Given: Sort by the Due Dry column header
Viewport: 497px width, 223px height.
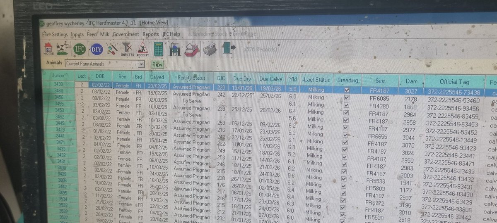Looking at the screenshot, I should click(x=241, y=78).
